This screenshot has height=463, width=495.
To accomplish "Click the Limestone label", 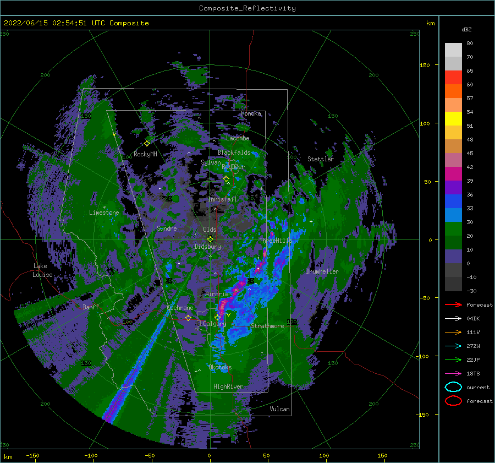I will click(x=104, y=213).
